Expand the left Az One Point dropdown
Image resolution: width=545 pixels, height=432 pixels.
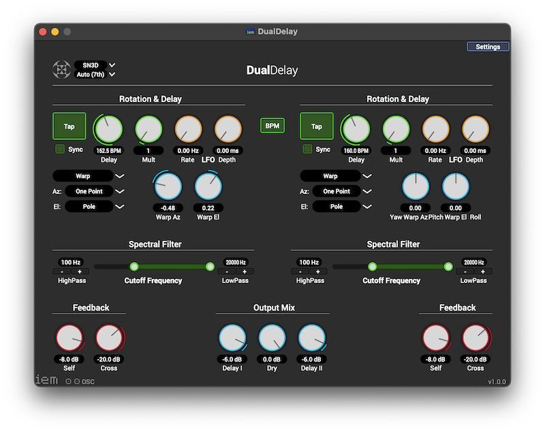coord(89,191)
